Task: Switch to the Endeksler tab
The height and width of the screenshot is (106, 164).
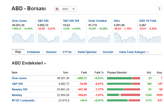Action: pyautogui.click(x=34, y=52)
